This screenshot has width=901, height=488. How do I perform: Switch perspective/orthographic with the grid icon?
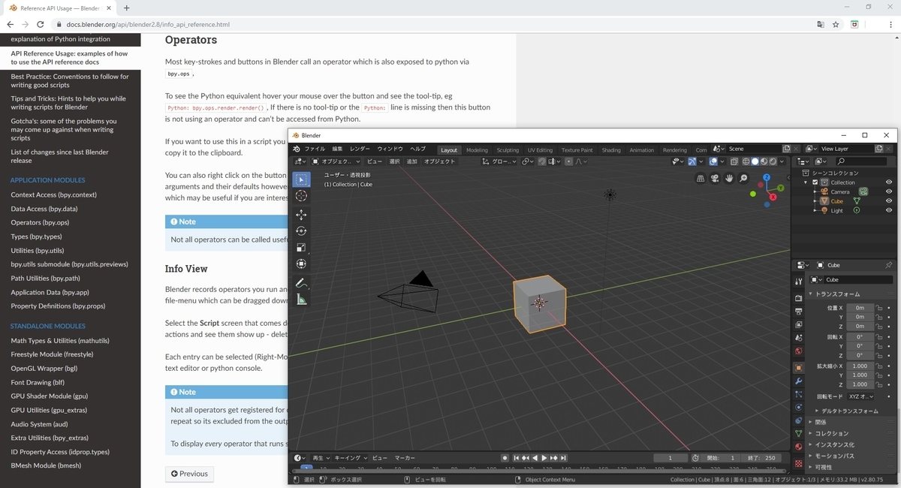pos(701,179)
